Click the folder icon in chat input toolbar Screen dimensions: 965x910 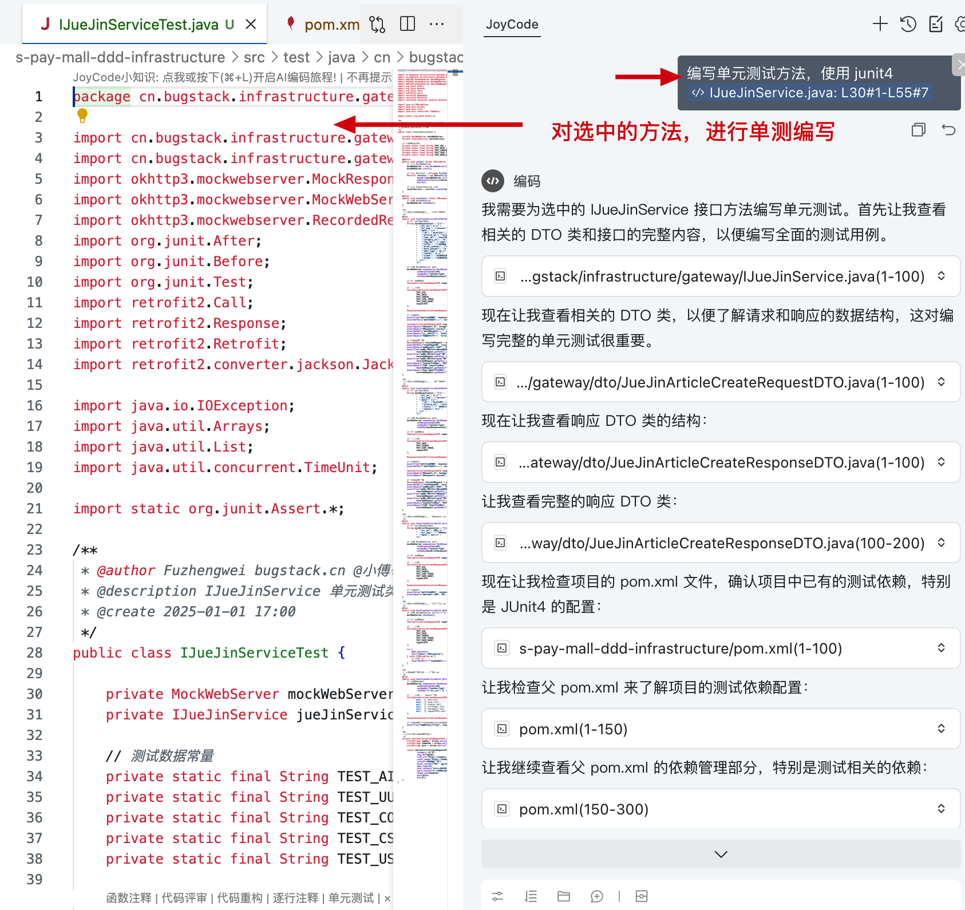564,896
